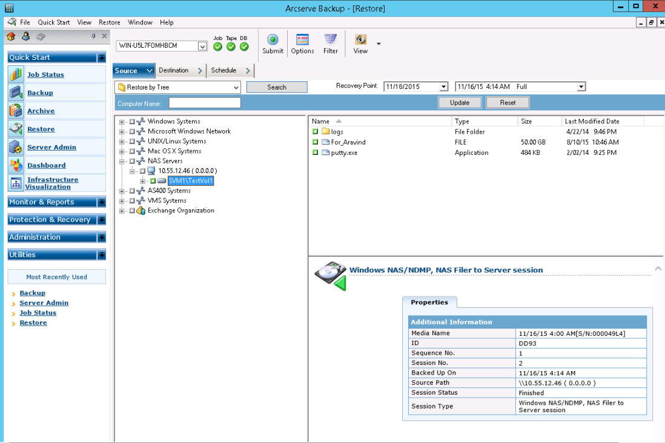Select the Properties tab
The height and width of the screenshot is (443, 665).
tap(429, 302)
